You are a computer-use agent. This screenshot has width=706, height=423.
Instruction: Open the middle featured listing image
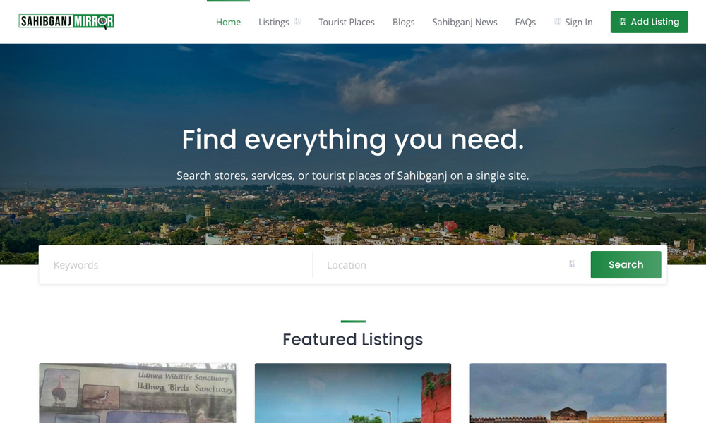tap(353, 393)
